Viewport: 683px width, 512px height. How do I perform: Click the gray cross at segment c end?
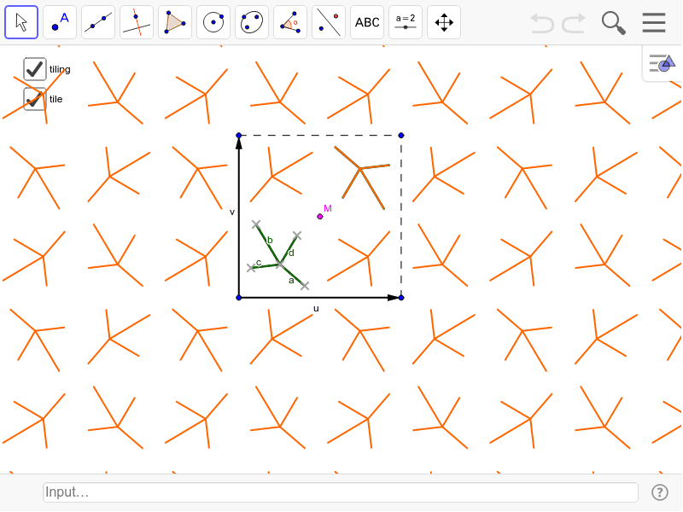[x=251, y=268]
